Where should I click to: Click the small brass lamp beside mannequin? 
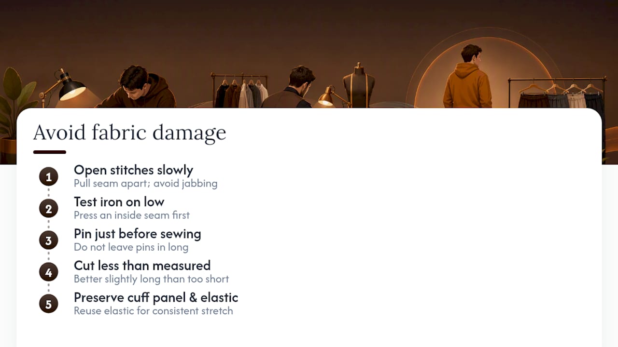tap(332, 96)
